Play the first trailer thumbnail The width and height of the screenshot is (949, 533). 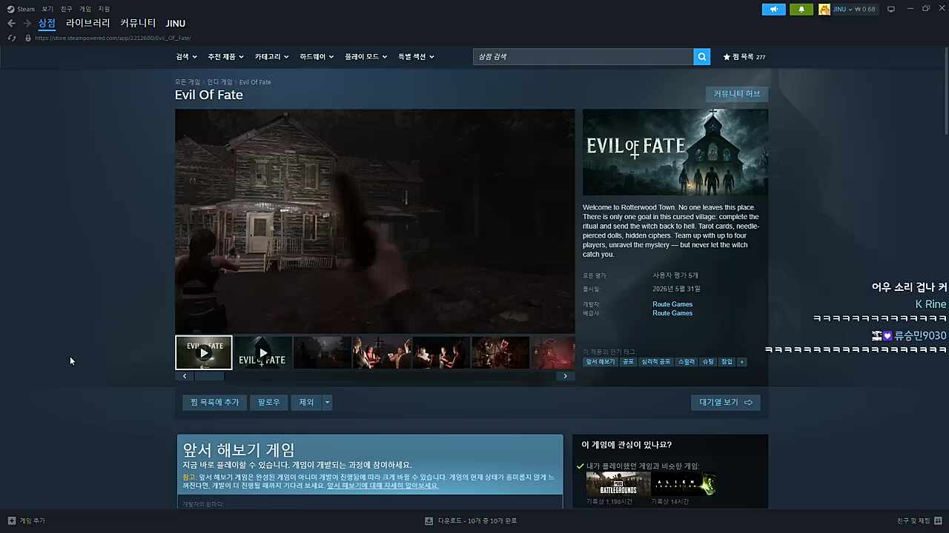[x=204, y=352]
